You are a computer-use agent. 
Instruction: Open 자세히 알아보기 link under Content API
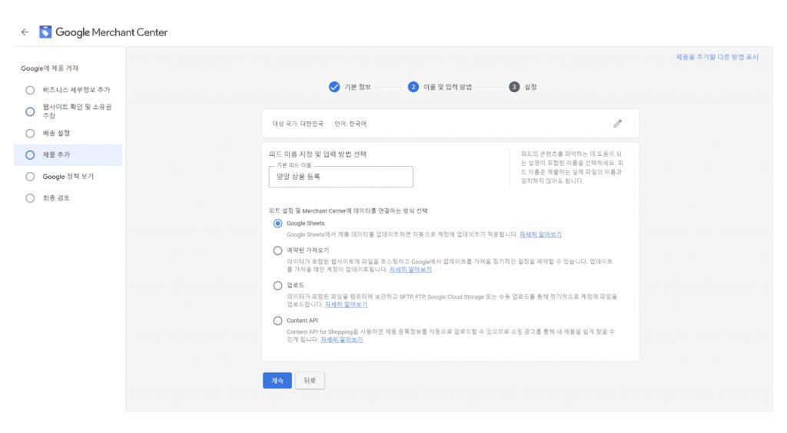(x=341, y=340)
